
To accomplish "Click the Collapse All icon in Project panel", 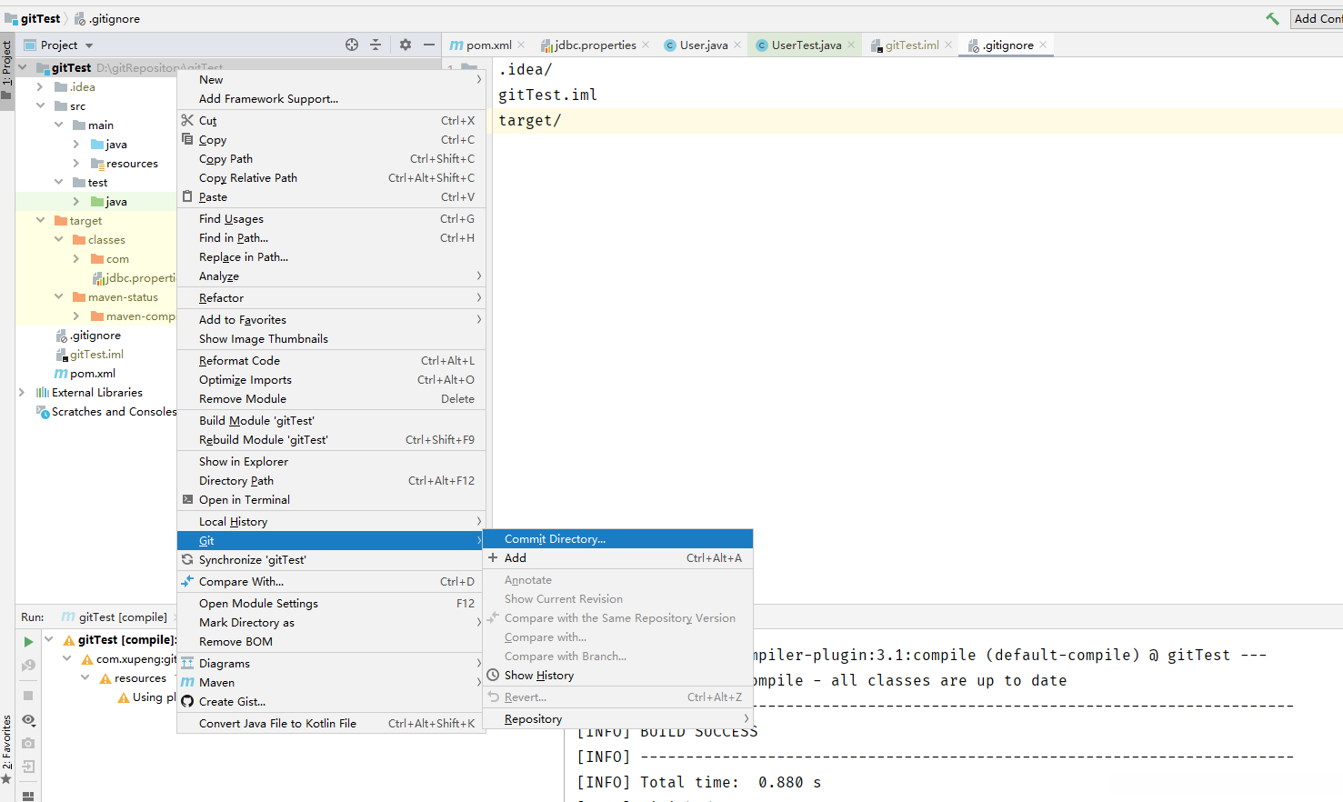I will pyautogui.click(x=376, y=45).
